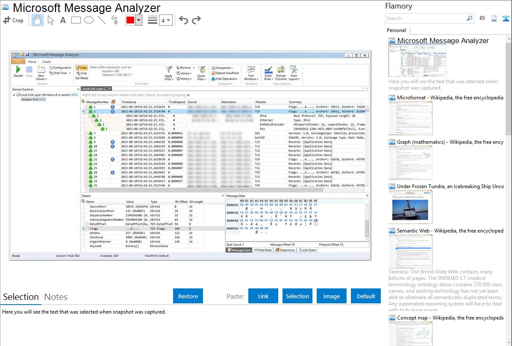512x346 pixels.
Task: Click the Timestamp column header in snapshot
Action: [129, 102]
